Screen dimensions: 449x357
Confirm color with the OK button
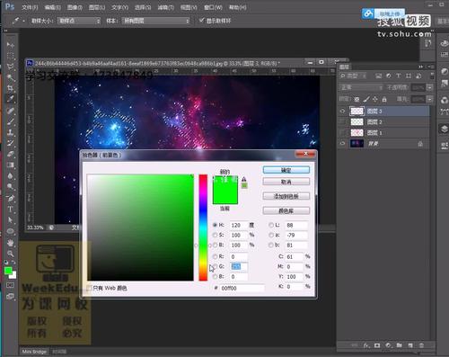coord(286,170)
